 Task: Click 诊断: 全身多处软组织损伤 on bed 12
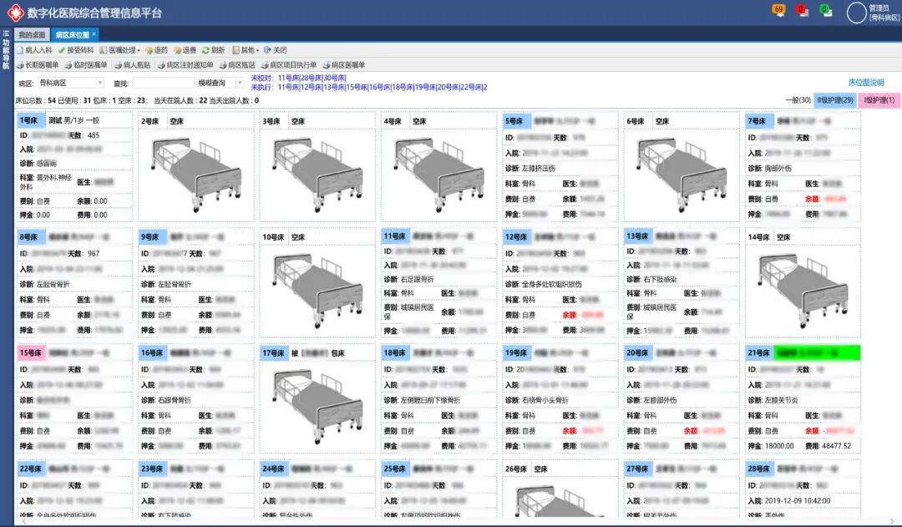[544, 284]
